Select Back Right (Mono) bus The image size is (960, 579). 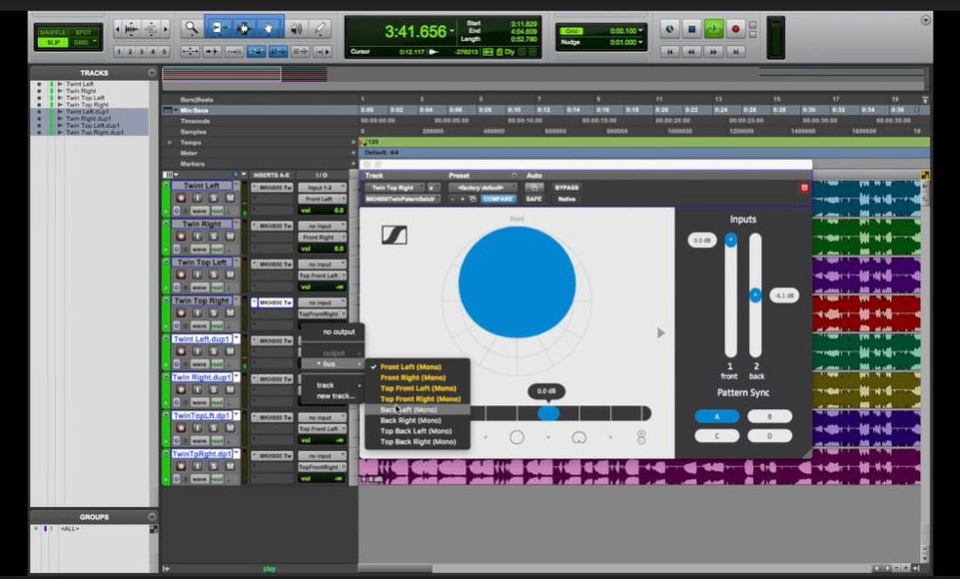tap(418, 421)
